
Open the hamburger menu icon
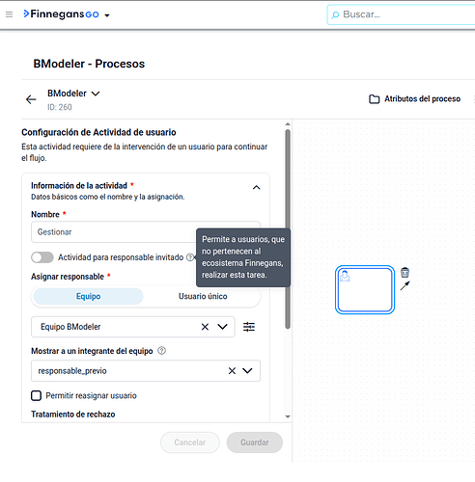[x=9, y=14]
